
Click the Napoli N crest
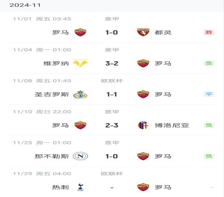click(80, 156)
